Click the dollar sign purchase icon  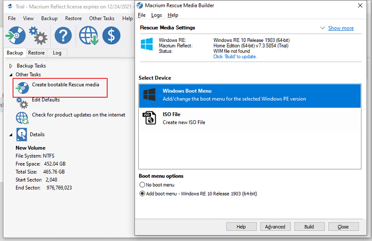(111, 35)
